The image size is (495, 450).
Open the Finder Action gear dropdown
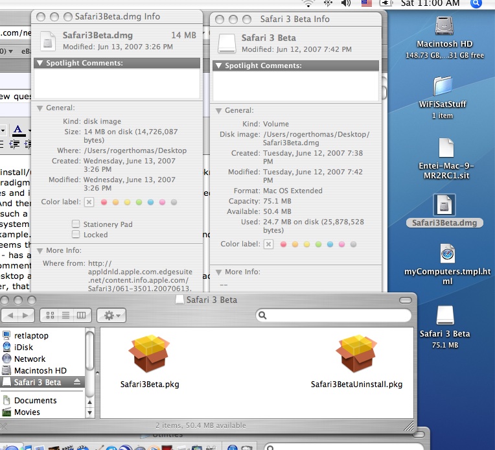pos(111,315)
